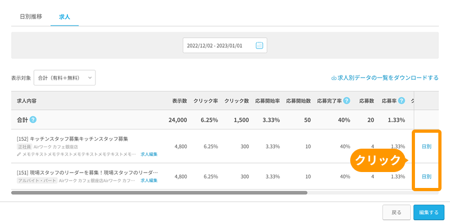Click 正社員 tag in job 152 row

tap(24, 147)
